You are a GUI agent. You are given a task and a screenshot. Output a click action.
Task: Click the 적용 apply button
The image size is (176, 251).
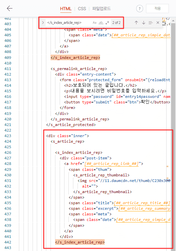coord(157,9)
